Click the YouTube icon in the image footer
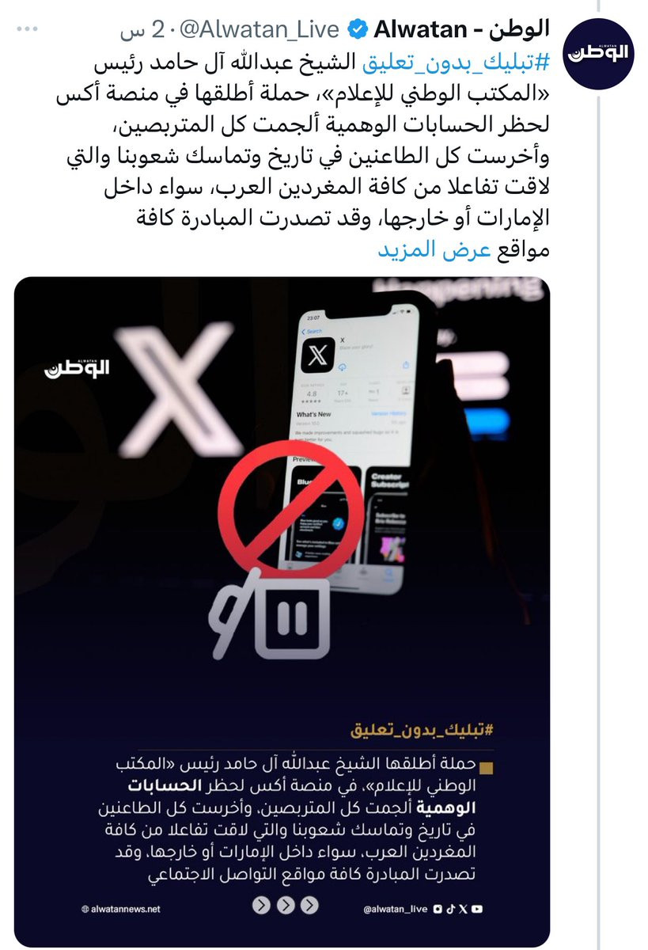 click(x=476, y=909)
